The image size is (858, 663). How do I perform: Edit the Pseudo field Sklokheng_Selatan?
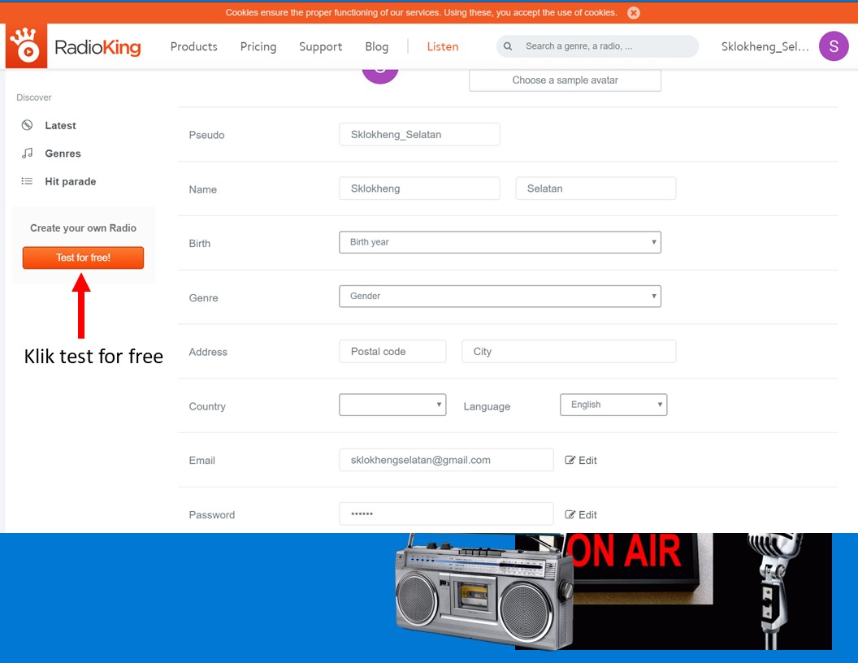(419, 135)
